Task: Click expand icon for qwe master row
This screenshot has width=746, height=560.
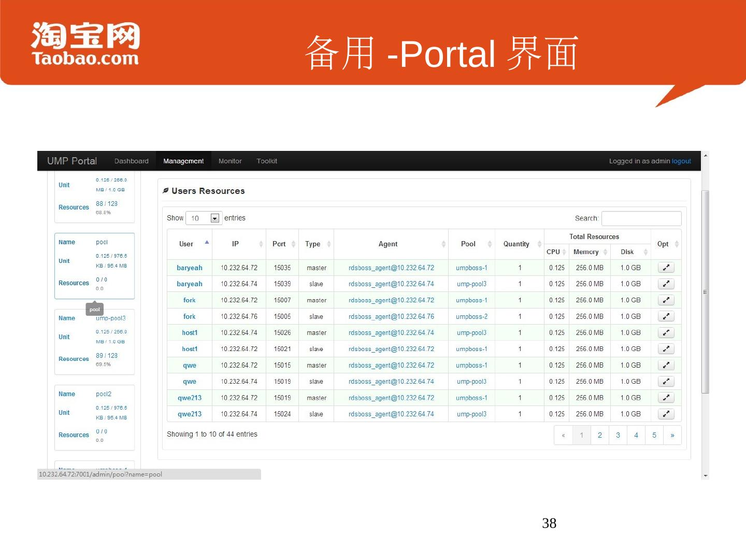Action: (x=666, y=366)
